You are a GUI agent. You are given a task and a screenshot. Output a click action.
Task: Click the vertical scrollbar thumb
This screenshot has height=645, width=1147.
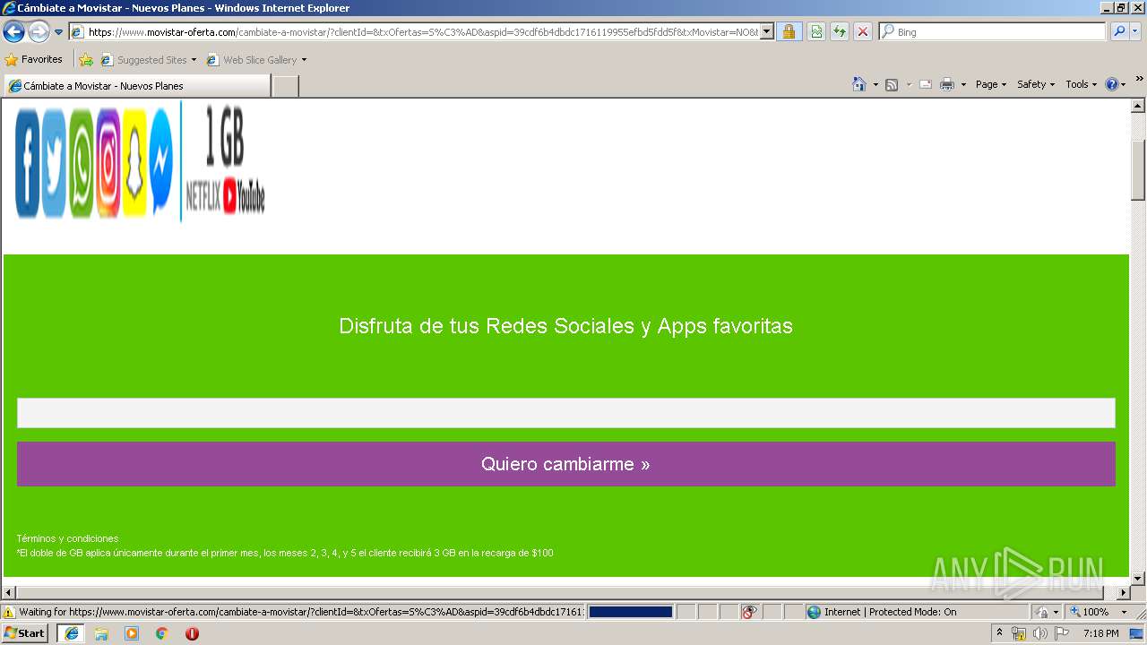point(1138,170)
